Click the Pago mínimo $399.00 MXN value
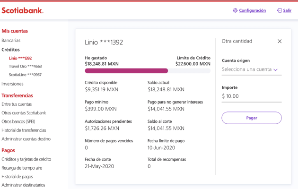Image resolution: width=298 pixels, height=189 pixels. tap(101, 109)
